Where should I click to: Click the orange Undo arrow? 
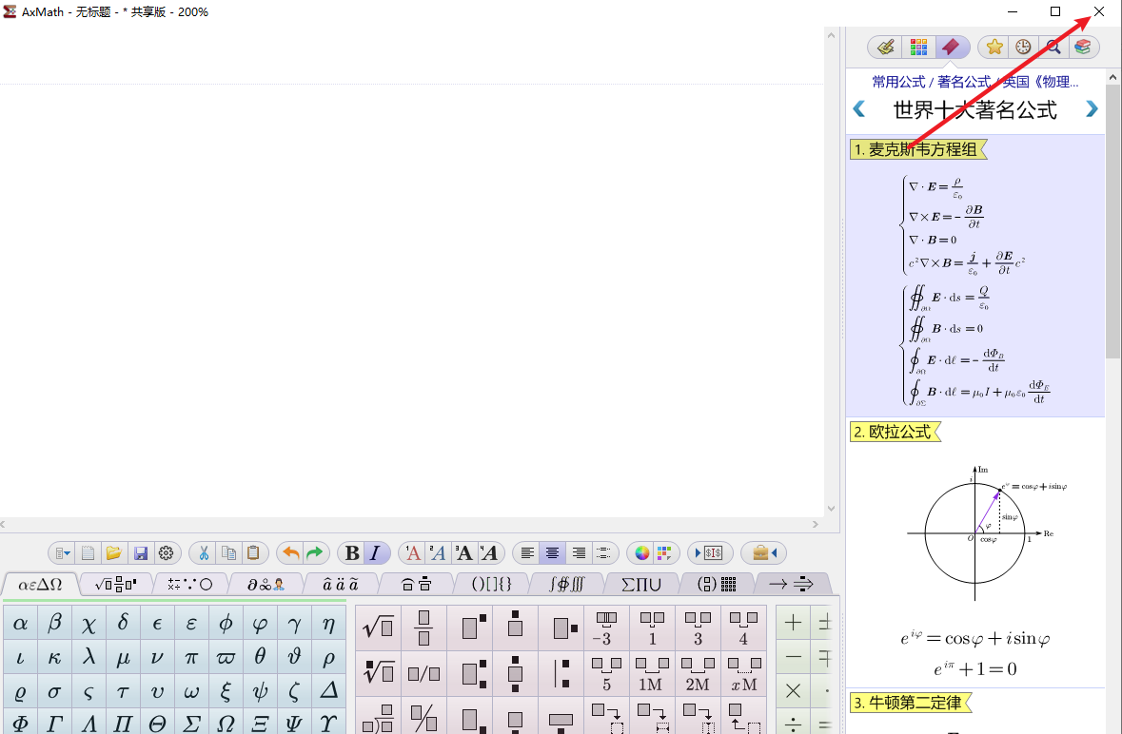[291, 553]
